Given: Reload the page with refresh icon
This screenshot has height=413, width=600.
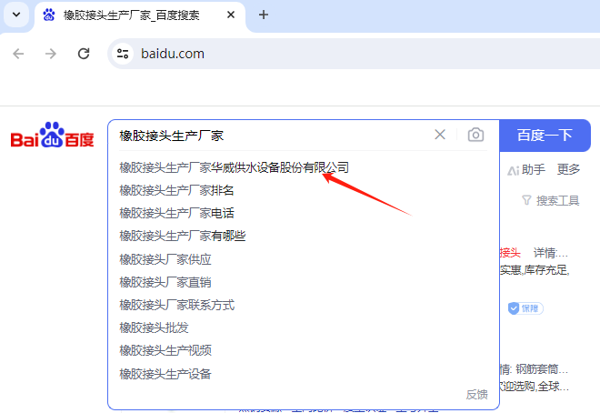Looking at the screenshot, I should pos(84,54).
